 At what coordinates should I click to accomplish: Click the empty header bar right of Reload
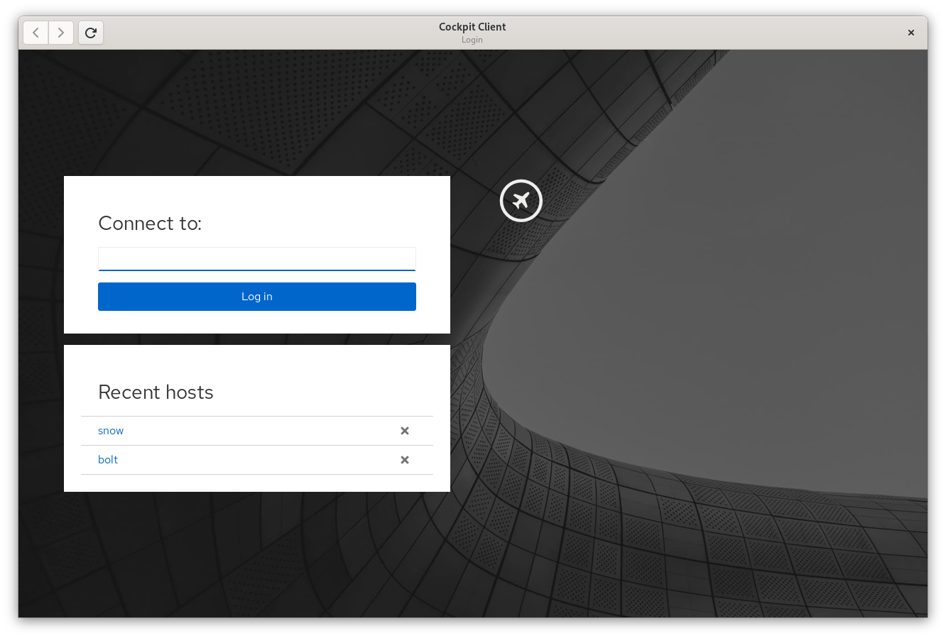pos(270,33)
